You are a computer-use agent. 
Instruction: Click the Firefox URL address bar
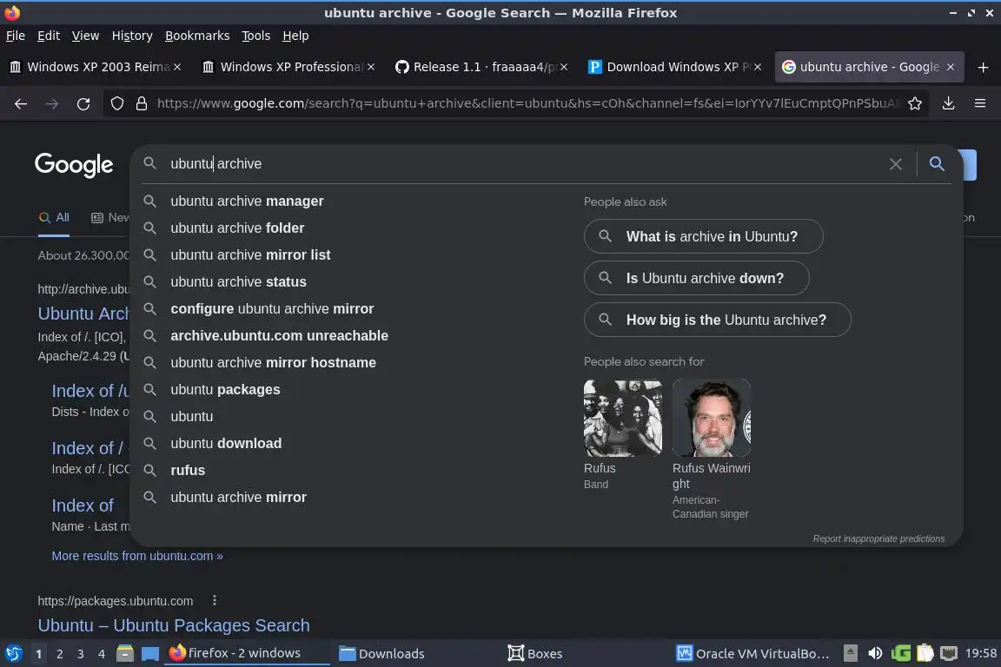528,103
